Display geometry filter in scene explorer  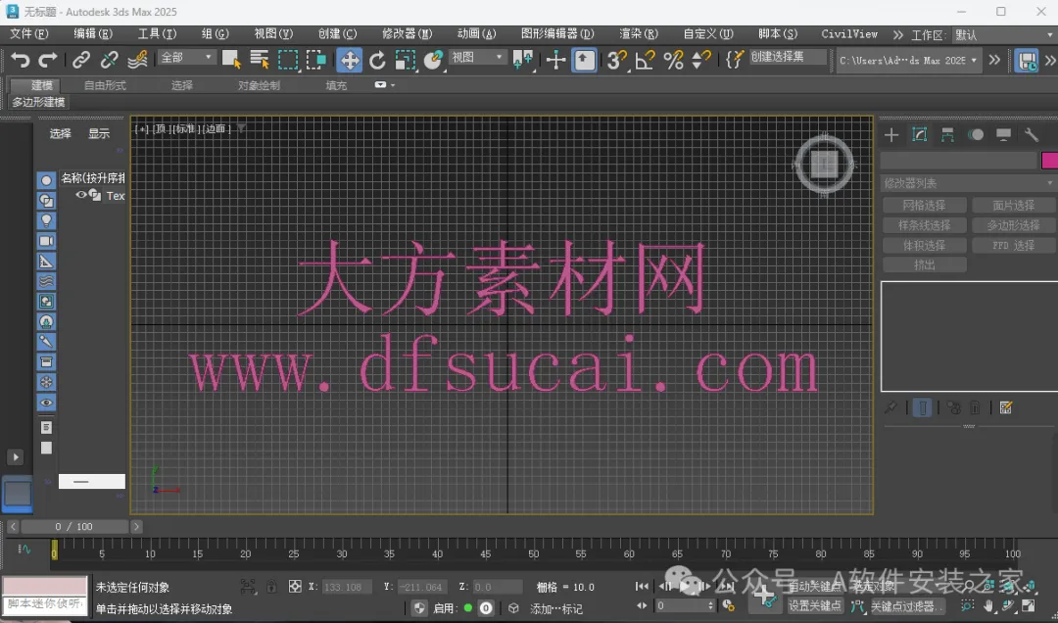pos(46,180)
